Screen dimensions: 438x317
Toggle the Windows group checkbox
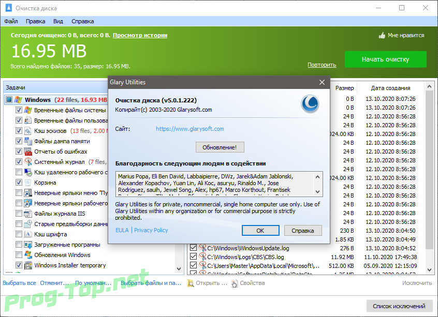[9, 100]
